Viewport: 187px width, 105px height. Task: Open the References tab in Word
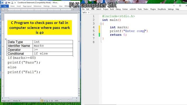37,6
